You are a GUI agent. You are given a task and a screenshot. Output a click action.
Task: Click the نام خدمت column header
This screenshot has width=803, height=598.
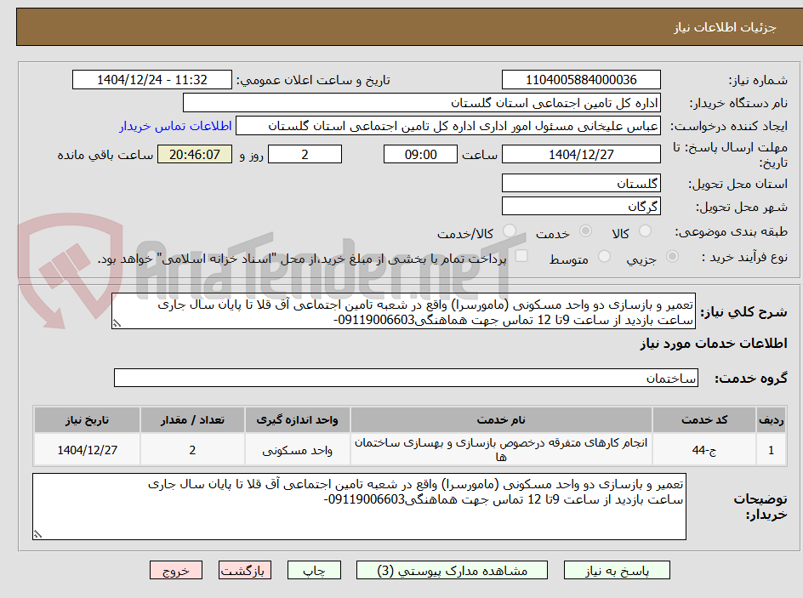tap(501, 420)
